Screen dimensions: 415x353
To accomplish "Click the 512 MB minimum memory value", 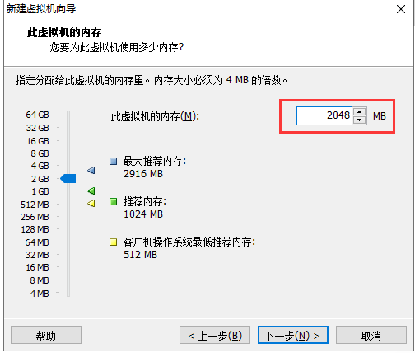I will coord(140,255).
